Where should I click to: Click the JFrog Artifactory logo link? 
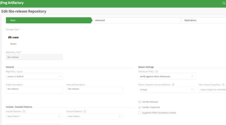12,3
